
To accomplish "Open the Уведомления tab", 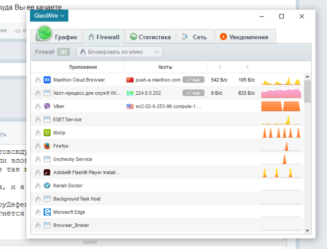I will point(246,37).
